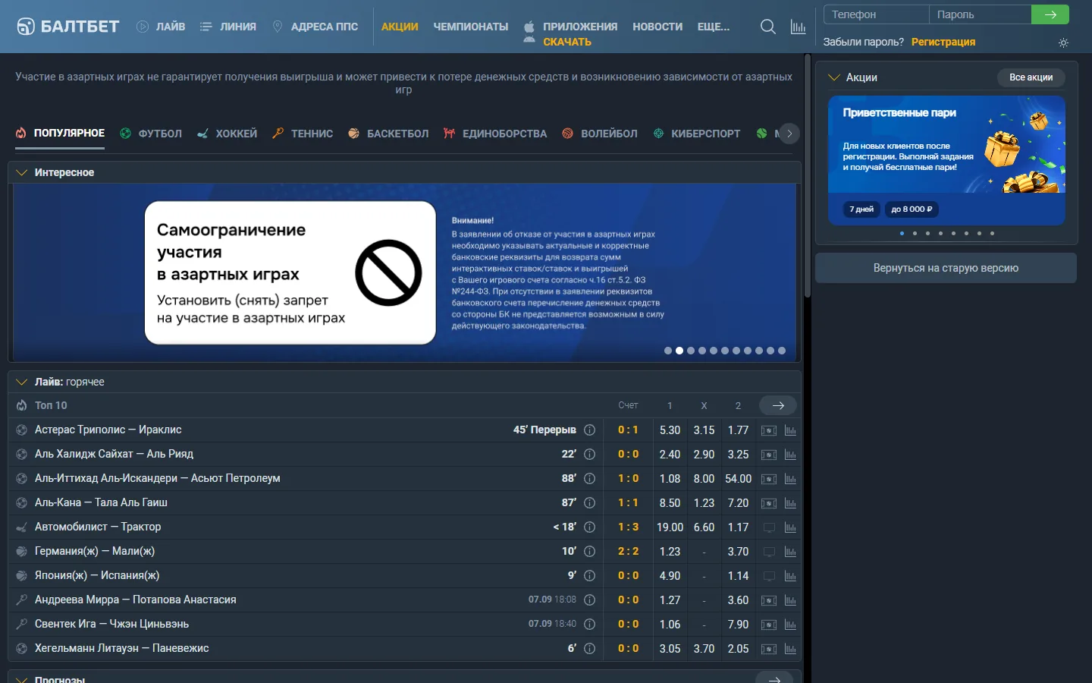1092x683 pixels.
Task: Open the Киберспорт tab
Action: click(697, 134)
